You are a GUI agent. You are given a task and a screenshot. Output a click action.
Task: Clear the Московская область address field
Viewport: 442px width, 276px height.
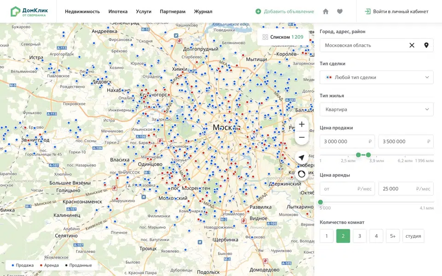[412, 45]
